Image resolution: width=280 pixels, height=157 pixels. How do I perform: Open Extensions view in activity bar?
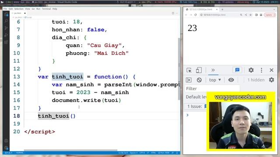pyautogui.click(x=6, y=42)
